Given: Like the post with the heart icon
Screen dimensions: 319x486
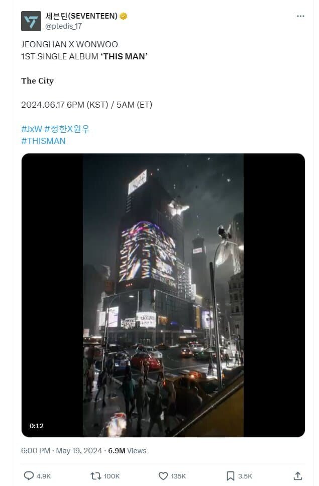Looking at the screenshot, I should click(163, 476).
